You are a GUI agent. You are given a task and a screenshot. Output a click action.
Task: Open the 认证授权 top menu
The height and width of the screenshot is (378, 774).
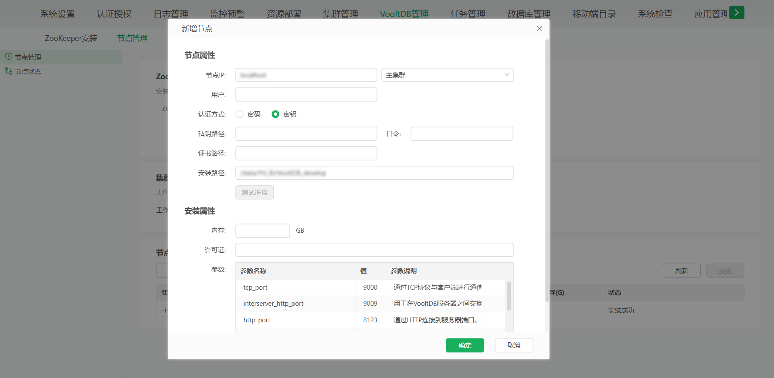(114, 14)
